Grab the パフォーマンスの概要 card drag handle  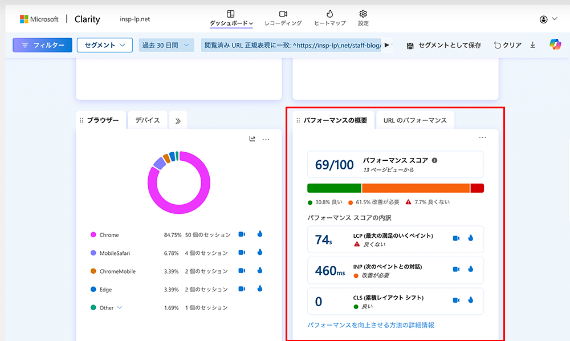pos(298,120)
